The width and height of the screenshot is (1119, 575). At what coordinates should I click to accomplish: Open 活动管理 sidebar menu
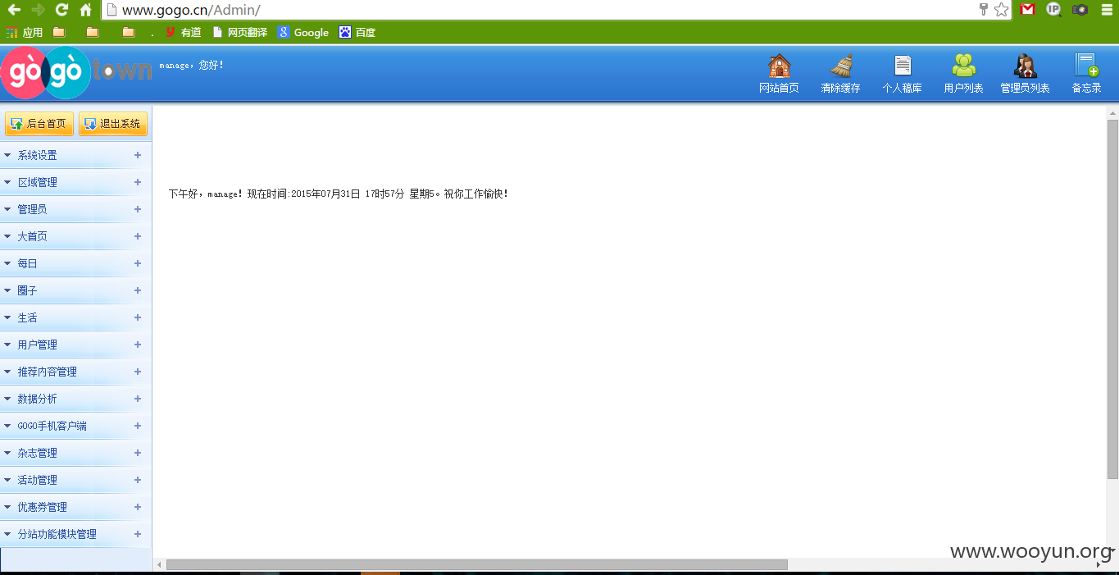tap(75, 480)
